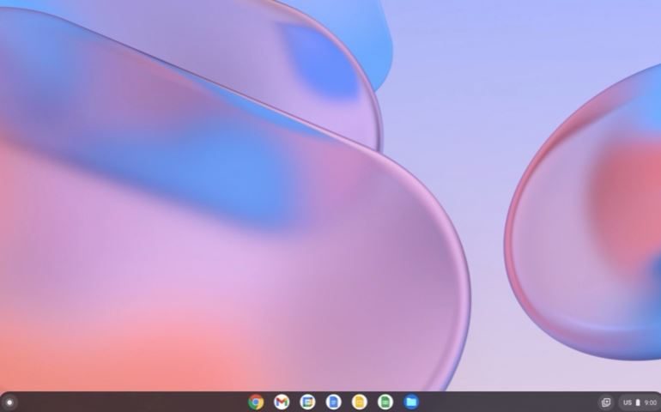
Task: Open the virtual desks icon in the tray
Action: (x=606, y=403)
